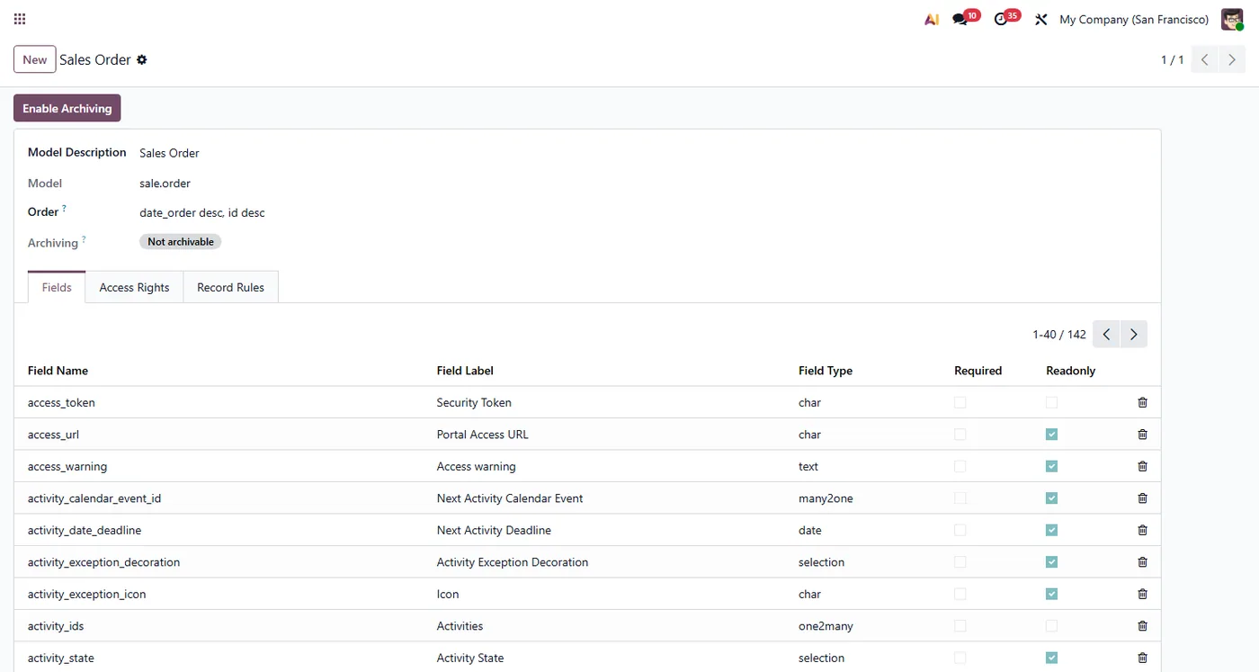Select the sale.order model value
Image resolution: width=1259 pixels, height=672 pixels.
(x=165, y=184)
